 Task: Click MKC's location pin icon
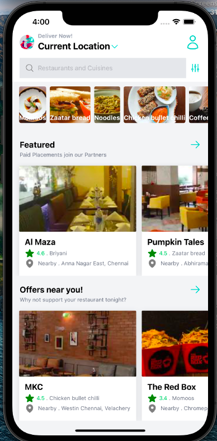(x=30, y=408)
